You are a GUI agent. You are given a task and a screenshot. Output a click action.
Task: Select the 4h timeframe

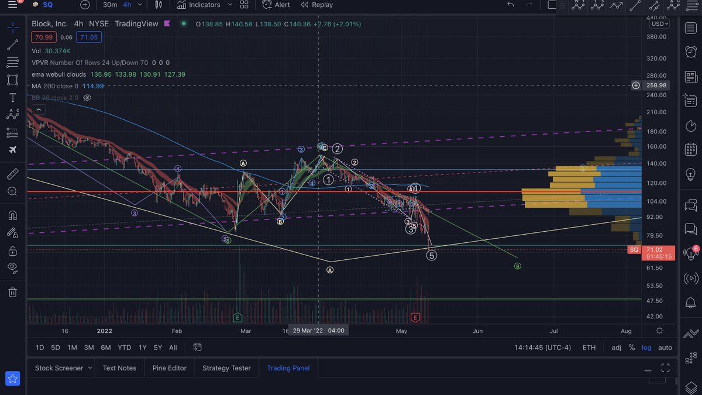(126, 5)
